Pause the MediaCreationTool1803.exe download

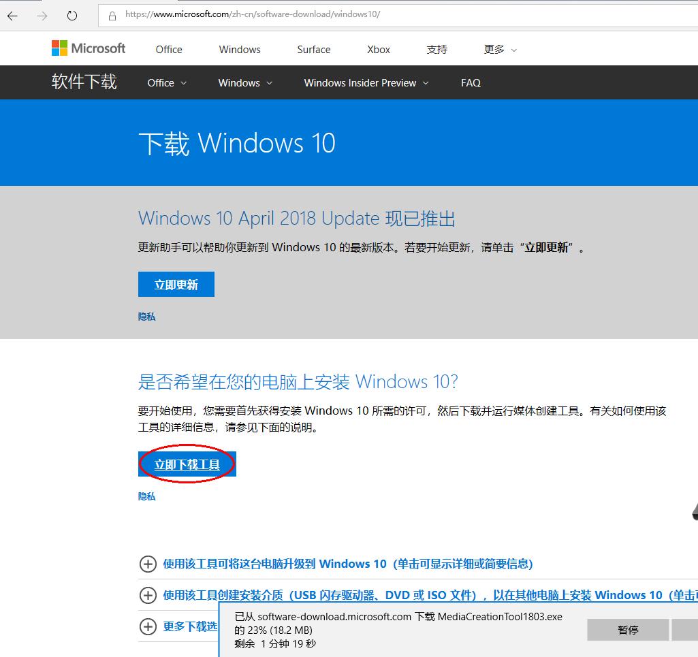[626, 630]
